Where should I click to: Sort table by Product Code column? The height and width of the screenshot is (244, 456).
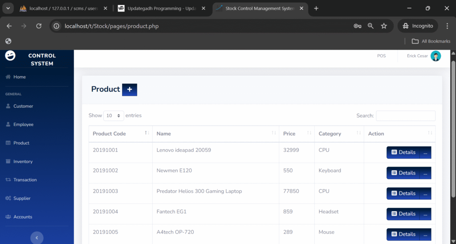click(x=120, y=134)
